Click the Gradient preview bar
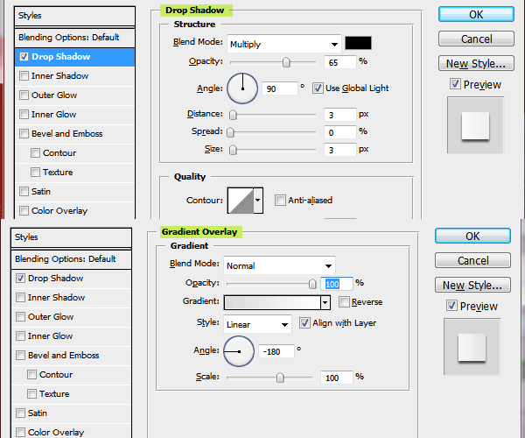The height and width of the screenshot is (438, 525). 272,302
